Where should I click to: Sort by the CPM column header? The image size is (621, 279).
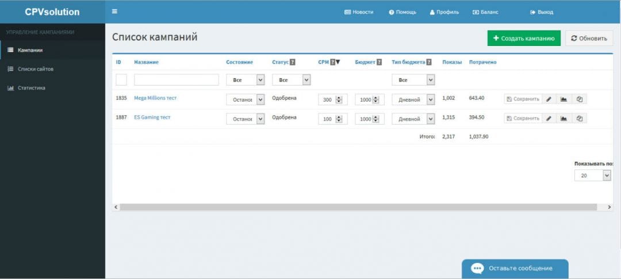click(x=324, y=62)
